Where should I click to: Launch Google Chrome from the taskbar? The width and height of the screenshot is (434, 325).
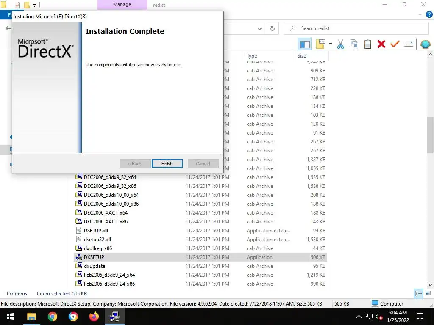pyautogui.click(x=52, y=317)
